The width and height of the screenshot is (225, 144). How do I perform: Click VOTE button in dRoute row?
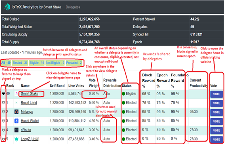click(x=216, y=131)
